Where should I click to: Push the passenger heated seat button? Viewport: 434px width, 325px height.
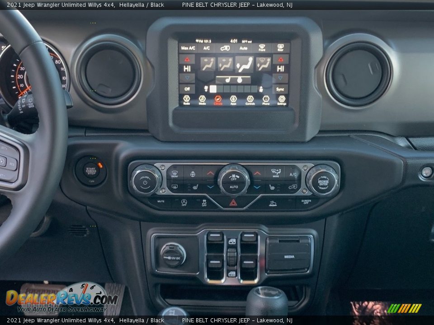pos(272,187)
